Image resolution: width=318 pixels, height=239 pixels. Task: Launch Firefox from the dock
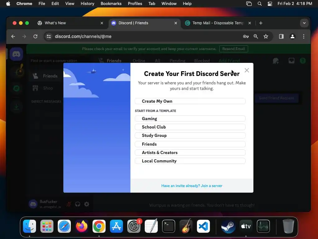(x=82, y=226)
